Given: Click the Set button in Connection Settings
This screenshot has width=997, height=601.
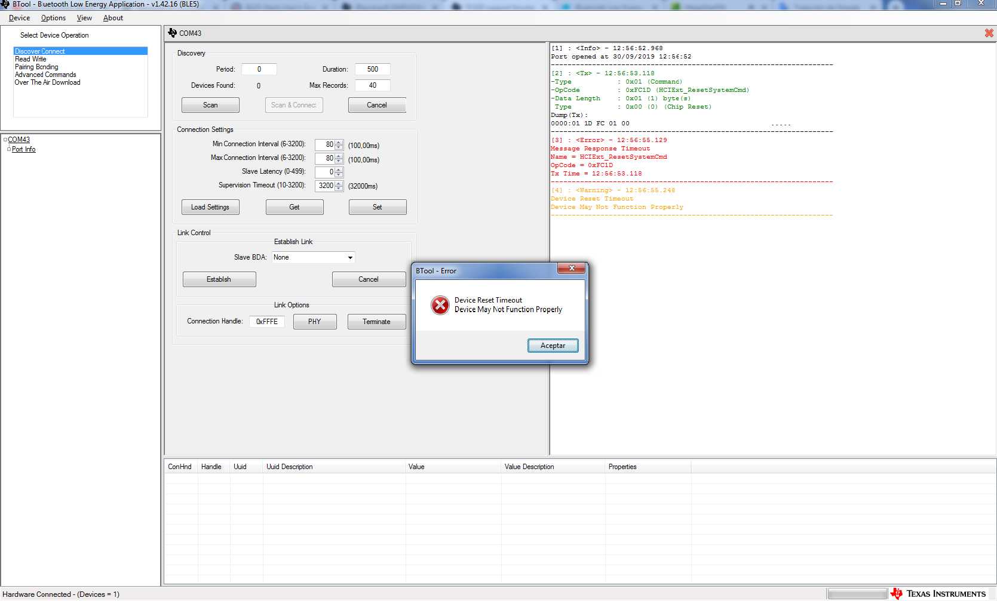Looking at the screenshot, I should [x=377, y=207].
